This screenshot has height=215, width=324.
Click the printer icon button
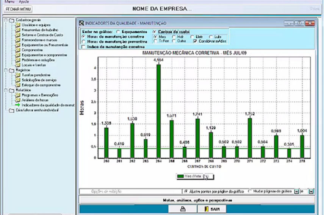coord(183,209)
